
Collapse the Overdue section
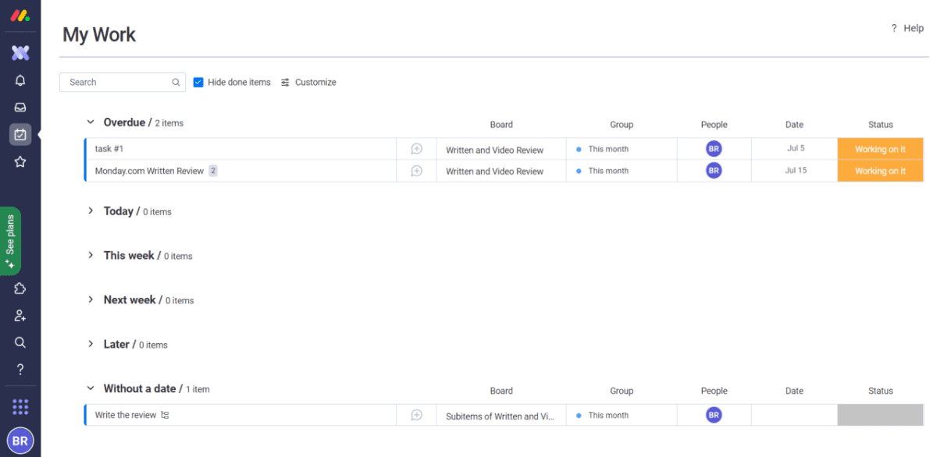[x=91, y=122]
